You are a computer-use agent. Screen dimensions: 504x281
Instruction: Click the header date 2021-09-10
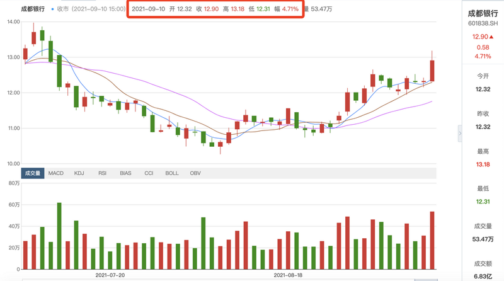(148, 9)
